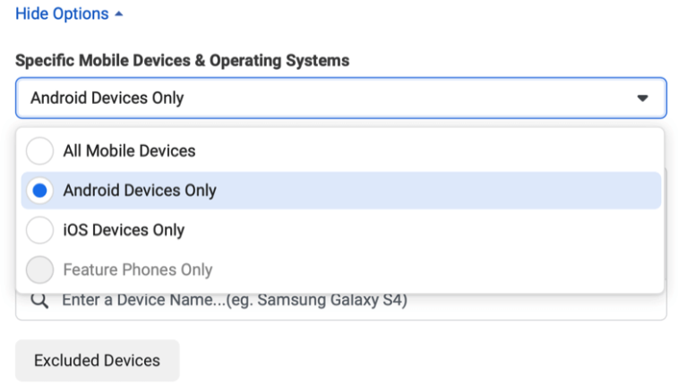The image size is (678, 385).
Task: Collapse options with the Hide Options link
Action: (x=62, y=14)
